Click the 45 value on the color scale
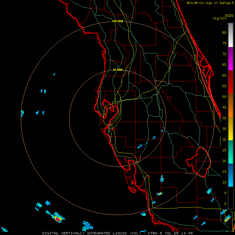Image resolution: width=235 pixels, height=235 pixels. (224, 108)
